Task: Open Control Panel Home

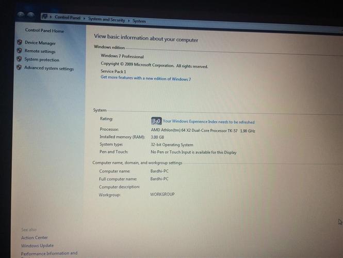Action: pyautogui.click(x=44, y=31)
